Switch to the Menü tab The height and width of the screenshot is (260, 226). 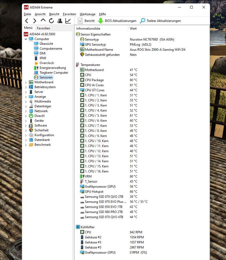pyautogui.click(x=28, y=28)
